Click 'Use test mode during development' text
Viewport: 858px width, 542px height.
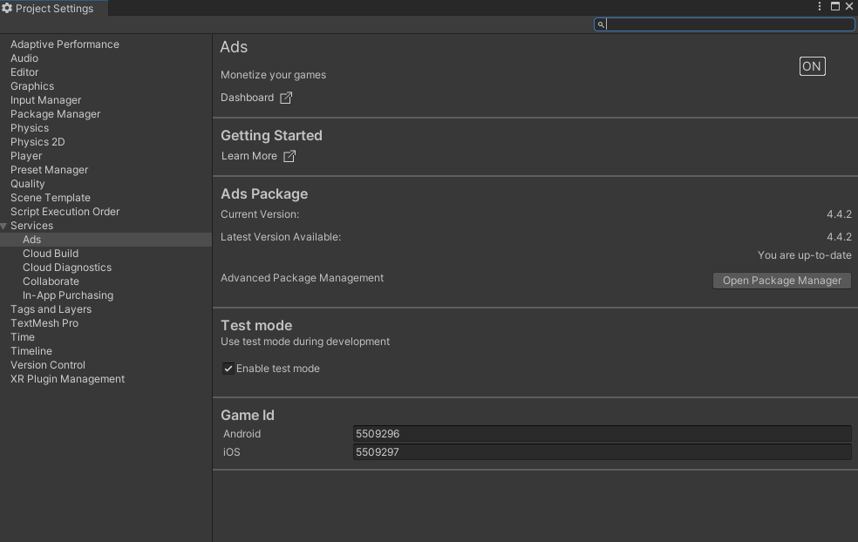[305, 342]
